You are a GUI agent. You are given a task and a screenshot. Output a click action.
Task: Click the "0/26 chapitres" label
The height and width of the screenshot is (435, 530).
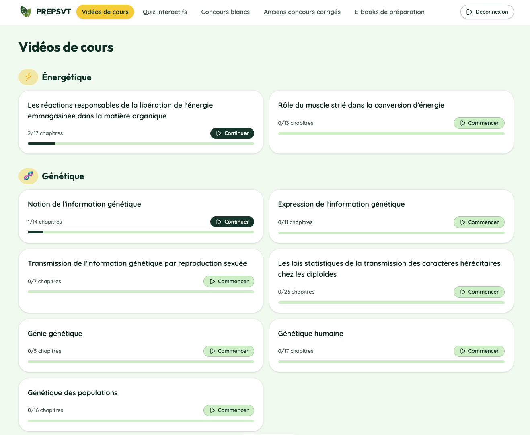tap(296, 292)
